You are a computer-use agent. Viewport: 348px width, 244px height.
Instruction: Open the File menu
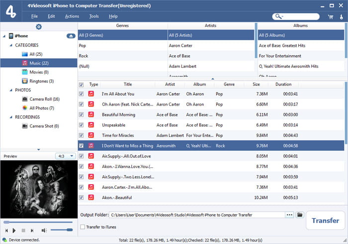coord(34,16)
